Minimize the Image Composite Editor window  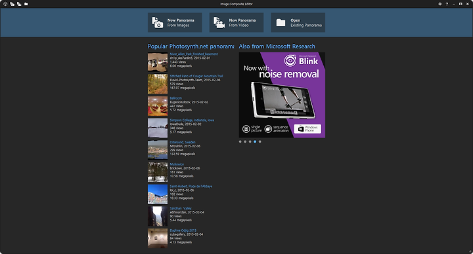click(x=454, y=4)
